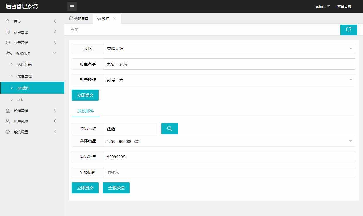363x216 pixels.
Task: Click the speaker icon beside 公告管理
Action: [8, 43]
